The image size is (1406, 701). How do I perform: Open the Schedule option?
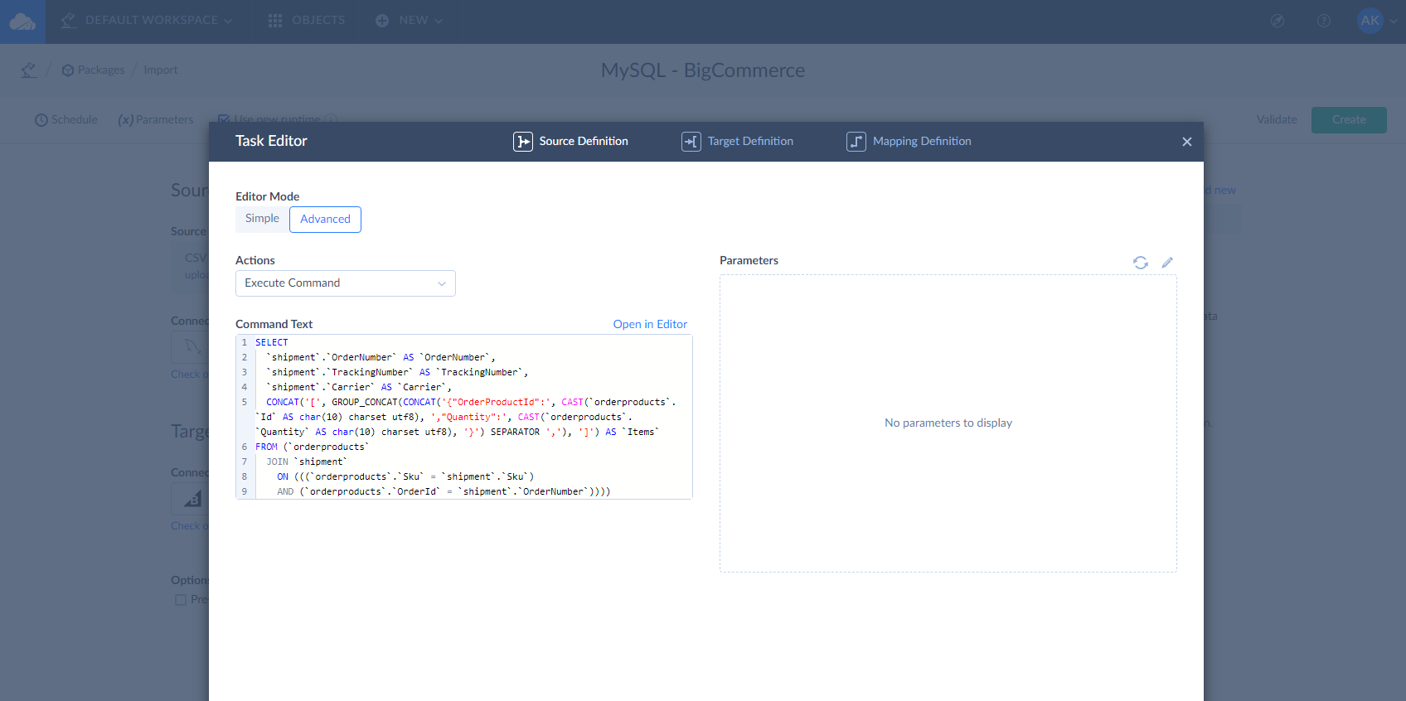[x=66, y=119]
